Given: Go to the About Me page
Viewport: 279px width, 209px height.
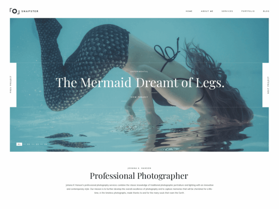Looking at the screenshot, I should (x=207, y=11).
